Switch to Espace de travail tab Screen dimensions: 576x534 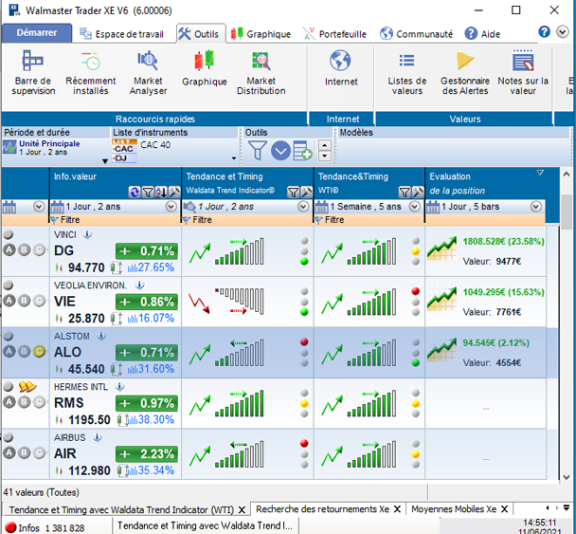click(x=121, y=34)
